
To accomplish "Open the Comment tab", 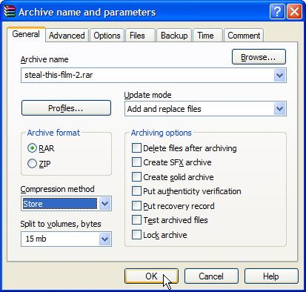I will pos(244,36).
